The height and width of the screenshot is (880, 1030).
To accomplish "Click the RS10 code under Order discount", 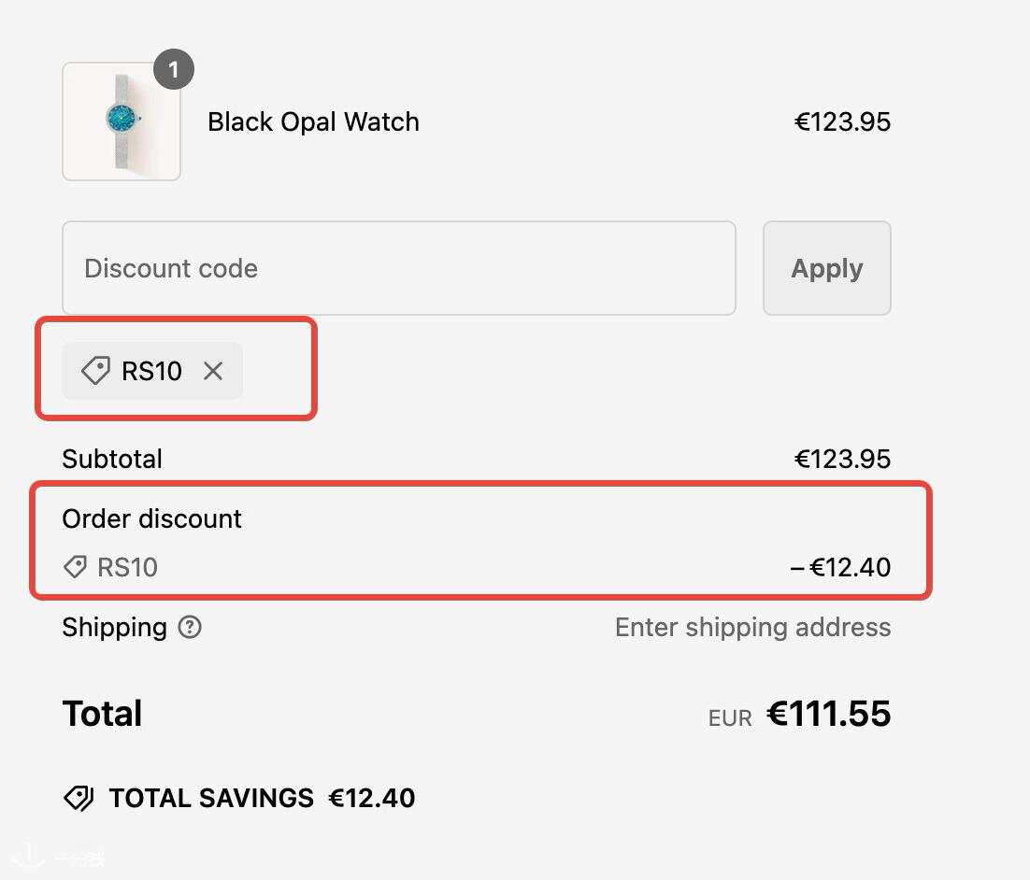I will tap(127, 567).
